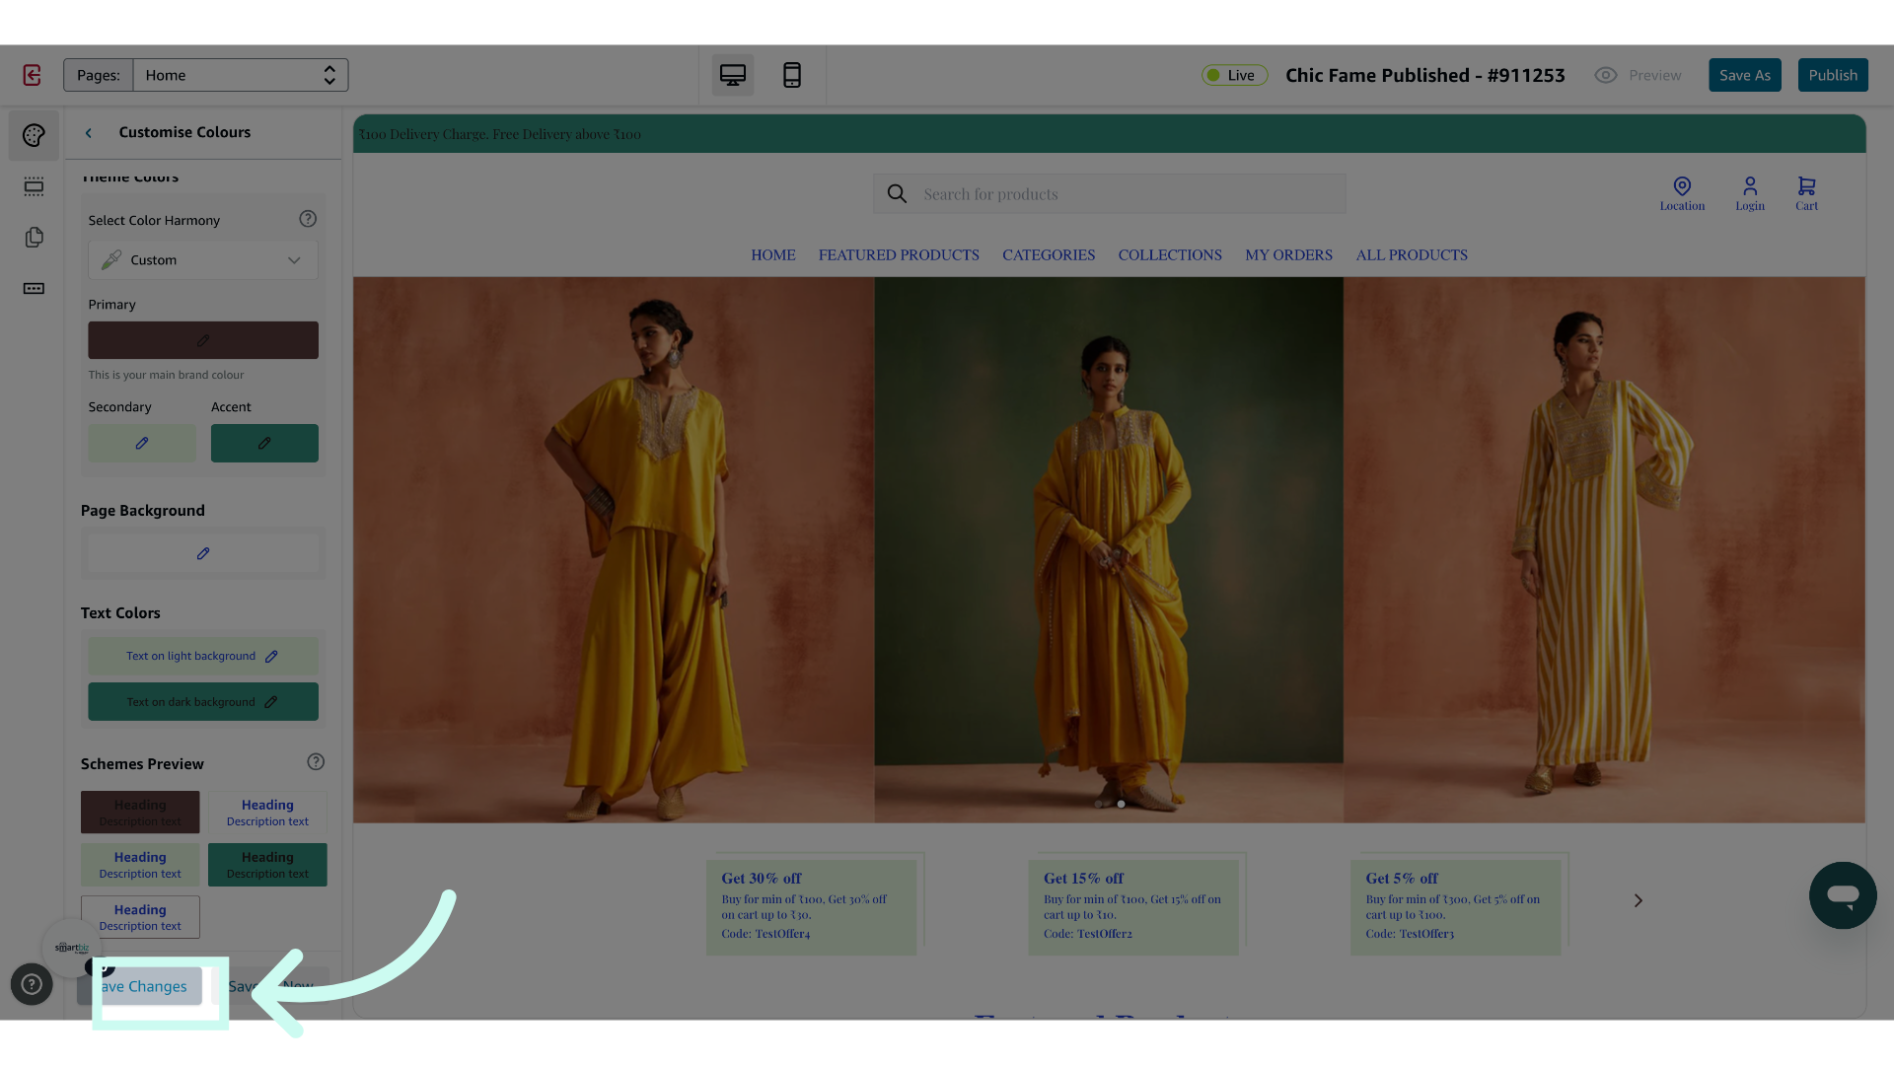This screenshot has height=1065, width=1894.
Task: Click the search magnifier icon
Action: click(897, 194)
